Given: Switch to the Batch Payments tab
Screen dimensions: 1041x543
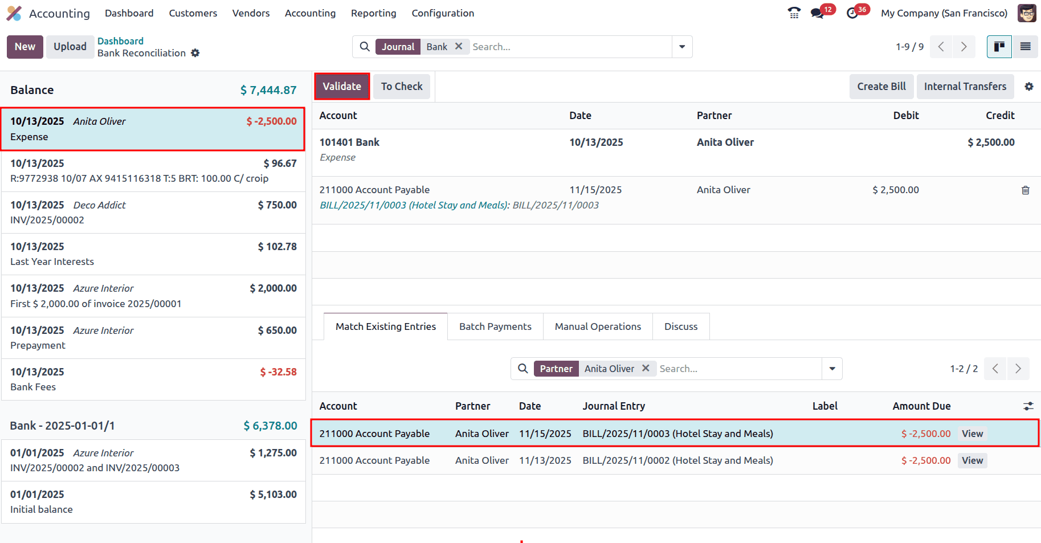Looking at the screenshot, I should 495,326.
